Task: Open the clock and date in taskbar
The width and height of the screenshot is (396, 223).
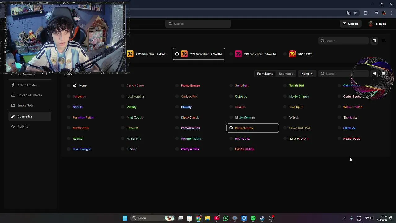Action: coord(382,218)
